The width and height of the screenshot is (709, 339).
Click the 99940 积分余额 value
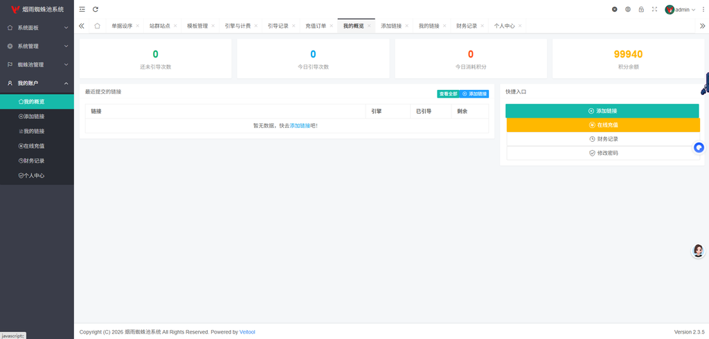point(628,54)
